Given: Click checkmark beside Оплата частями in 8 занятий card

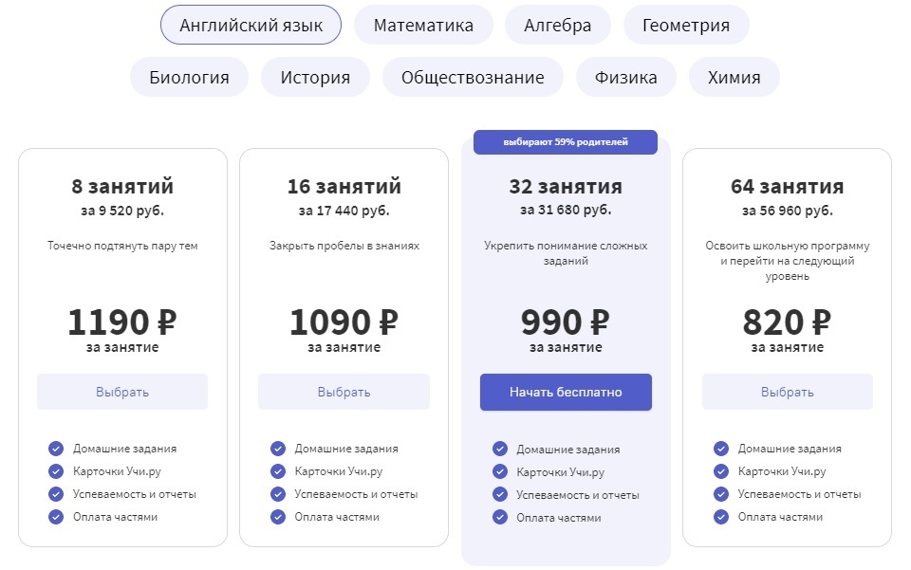Looking at the screenshot, I should [x=56, y=517].
